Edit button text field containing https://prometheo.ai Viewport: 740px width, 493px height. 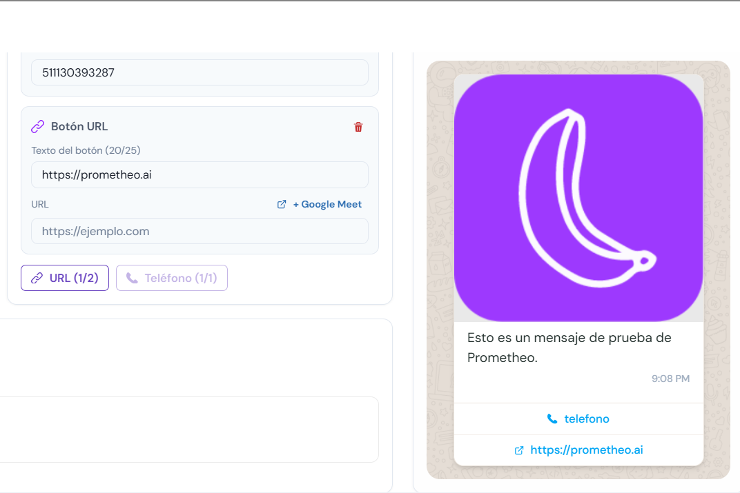coord(199,174)
